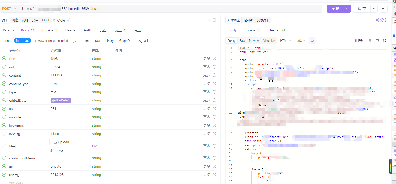
Task: Switch to the Header request tab
Action: coord(71,30)
